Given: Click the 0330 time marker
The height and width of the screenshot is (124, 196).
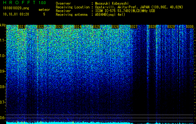Looking at the screenshot, I should [190, 27].
